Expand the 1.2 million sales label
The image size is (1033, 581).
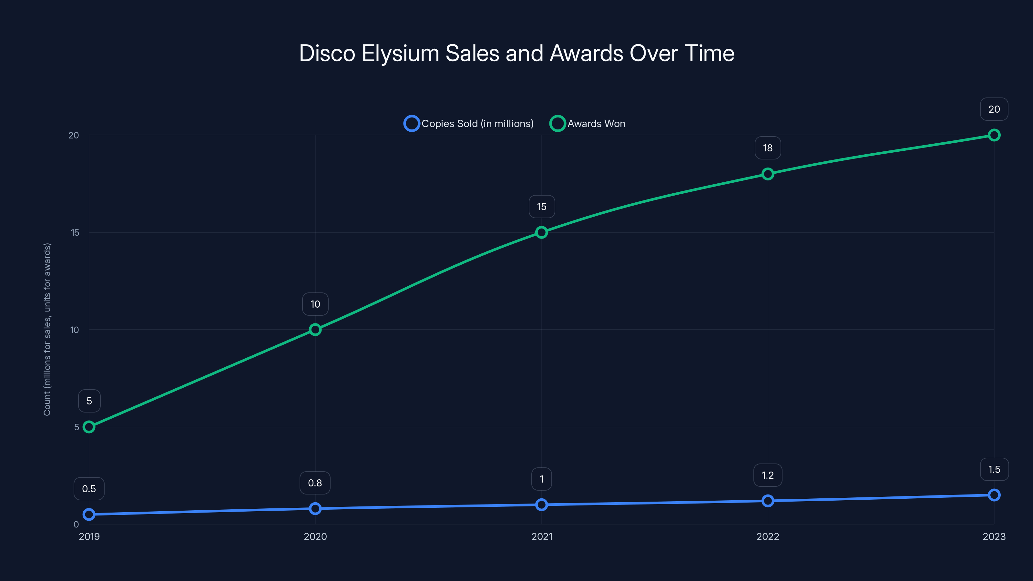click(x=768, y=475)
